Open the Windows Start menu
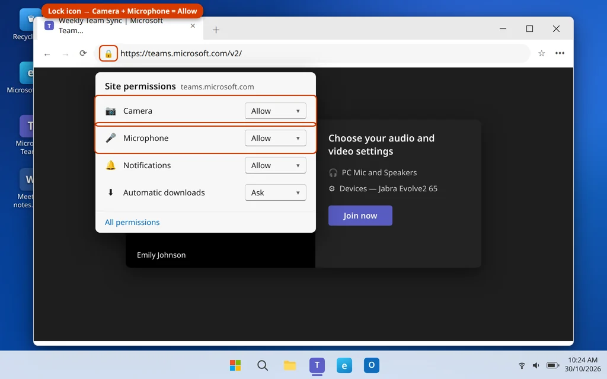 tap(235, 365)
